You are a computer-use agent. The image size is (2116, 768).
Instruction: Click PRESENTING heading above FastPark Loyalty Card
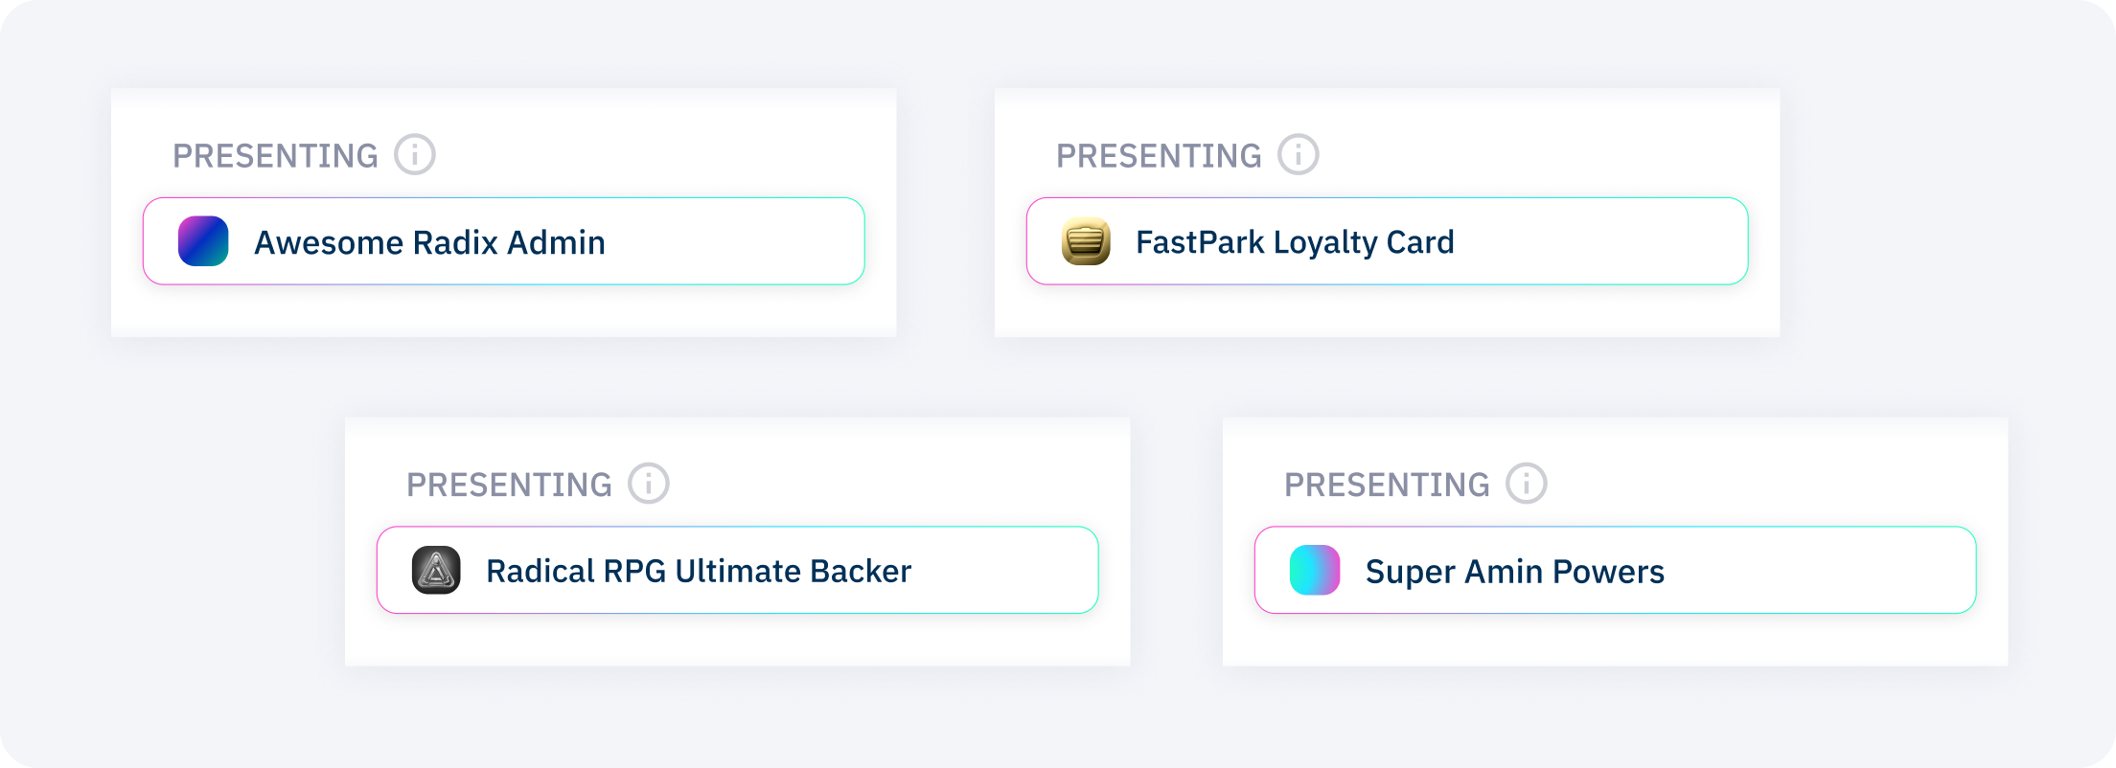pos(1159,156)
